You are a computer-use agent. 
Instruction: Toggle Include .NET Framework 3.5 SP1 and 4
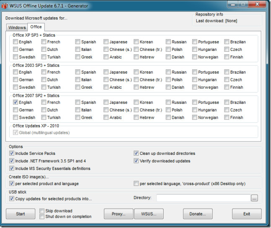click(12, 161)
